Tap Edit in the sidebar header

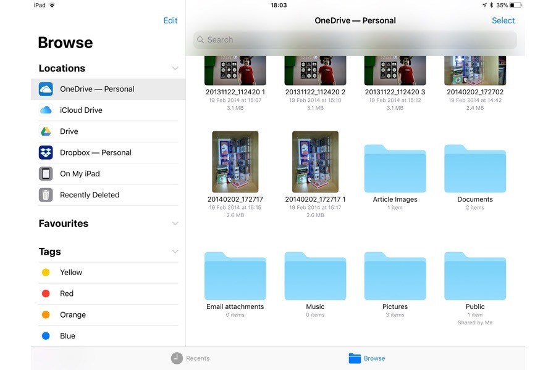[171, 20]
